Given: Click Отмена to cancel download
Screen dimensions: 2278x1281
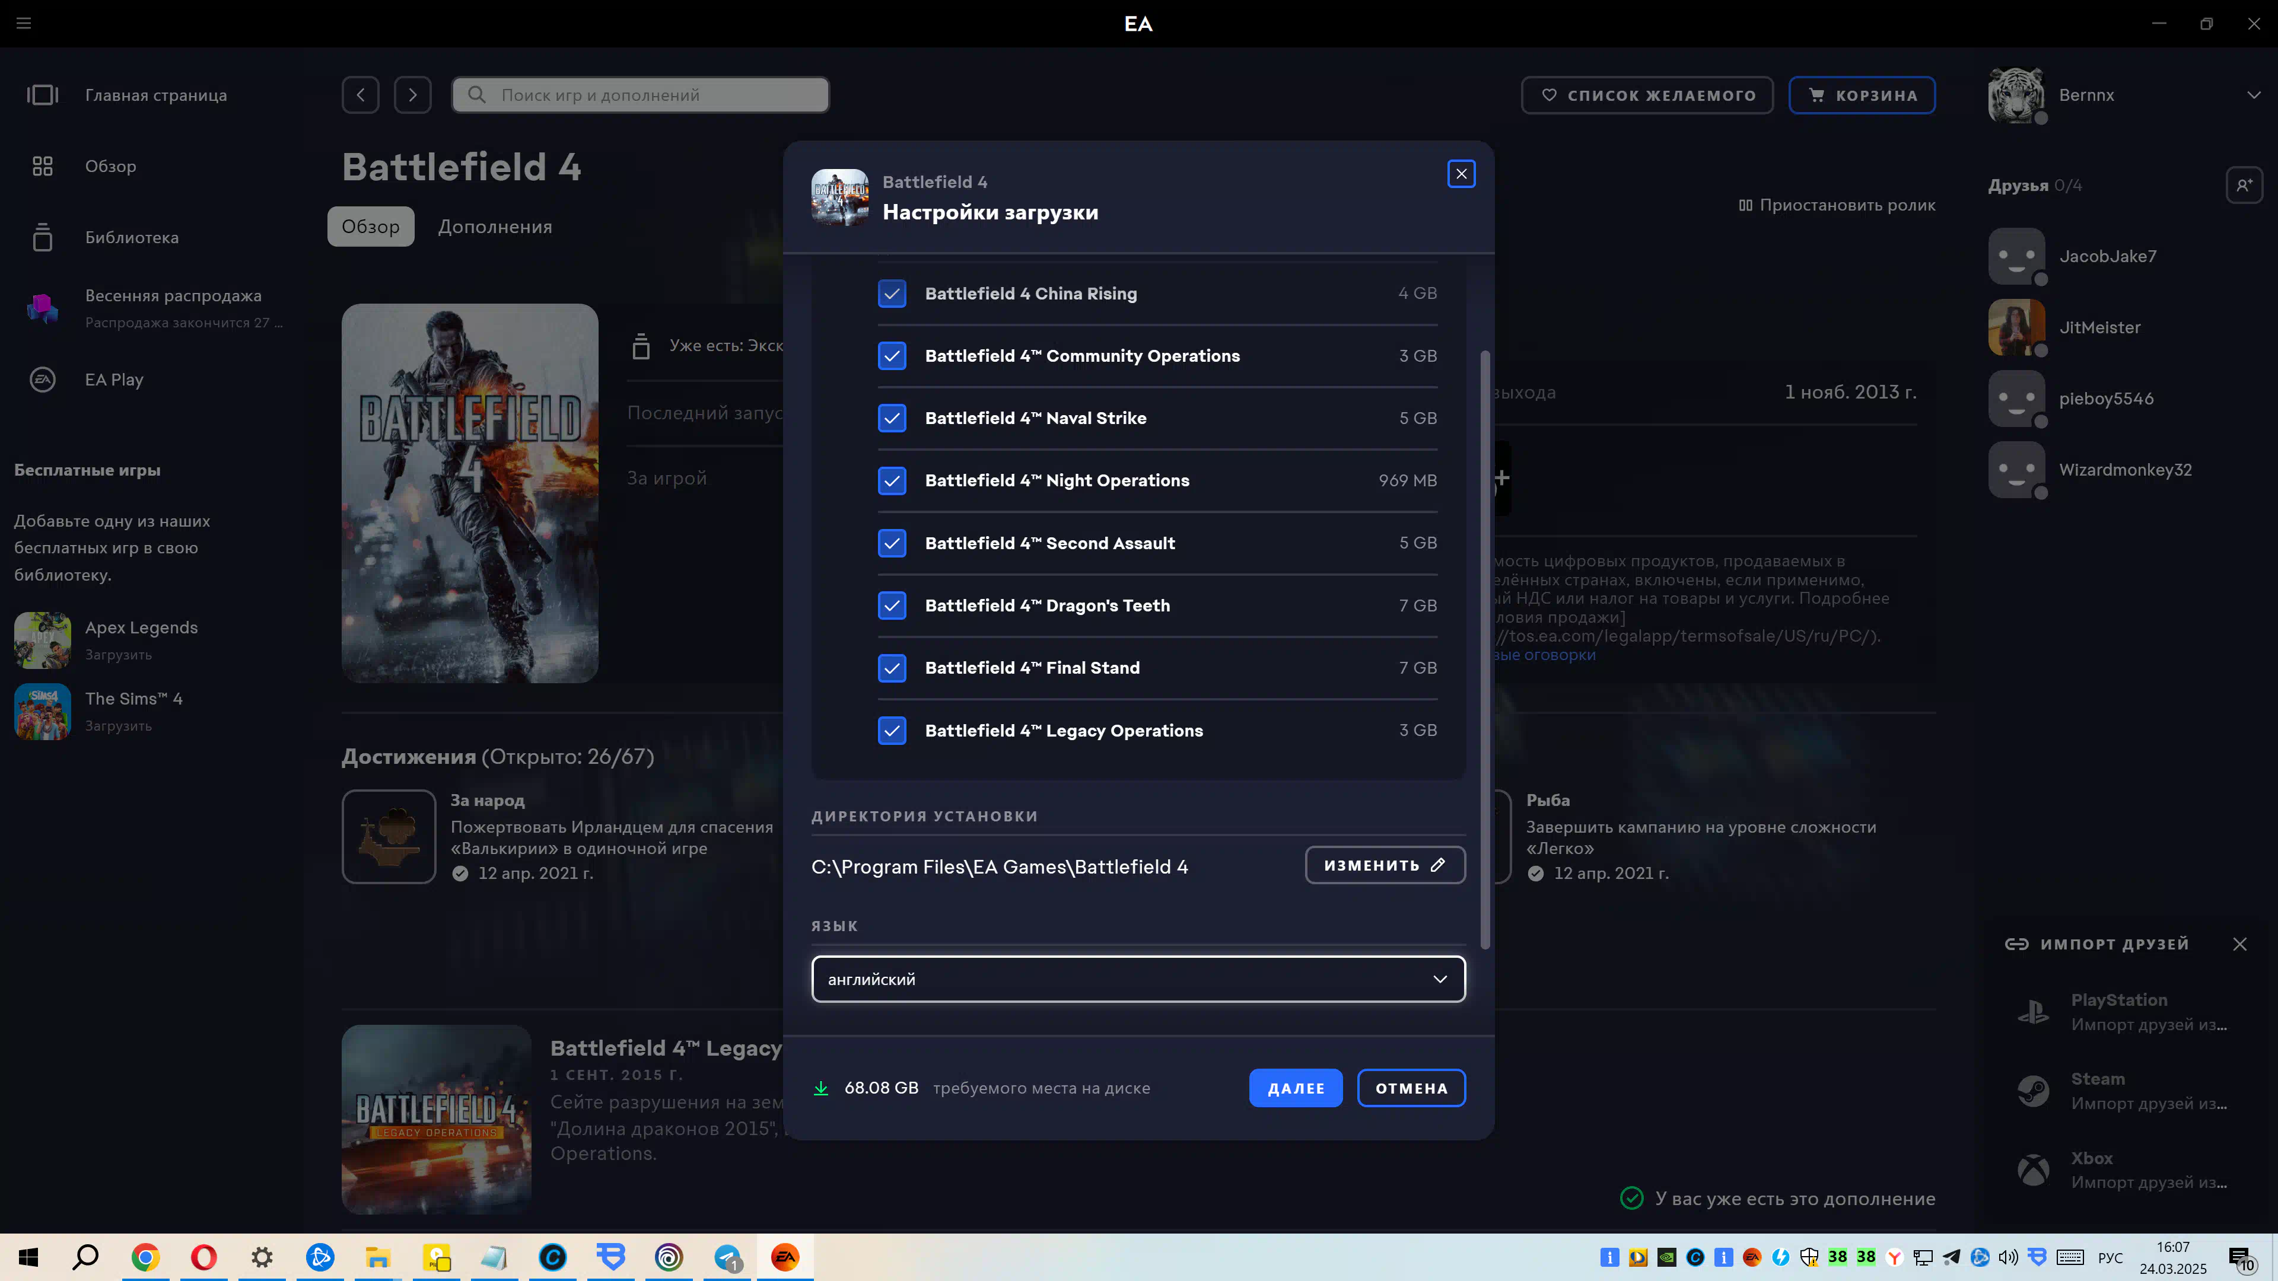Looking at the screenshot, I should [1411, 1088].
